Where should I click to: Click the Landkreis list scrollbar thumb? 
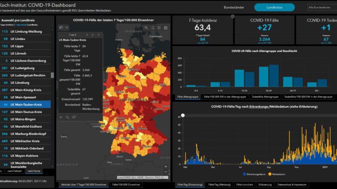[x=52, y=75]
